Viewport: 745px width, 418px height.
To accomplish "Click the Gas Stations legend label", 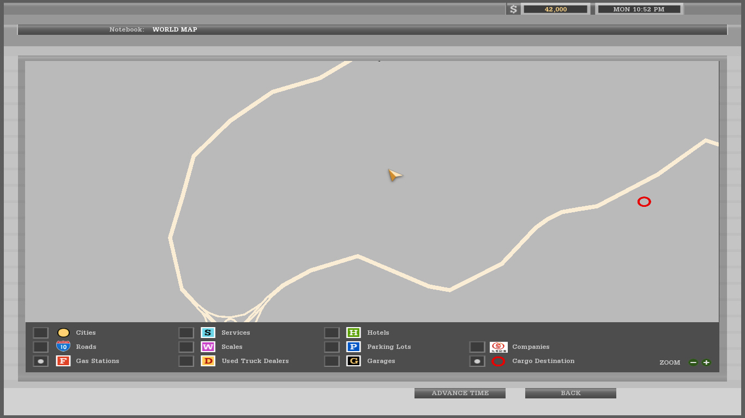I will pos(98,361).
